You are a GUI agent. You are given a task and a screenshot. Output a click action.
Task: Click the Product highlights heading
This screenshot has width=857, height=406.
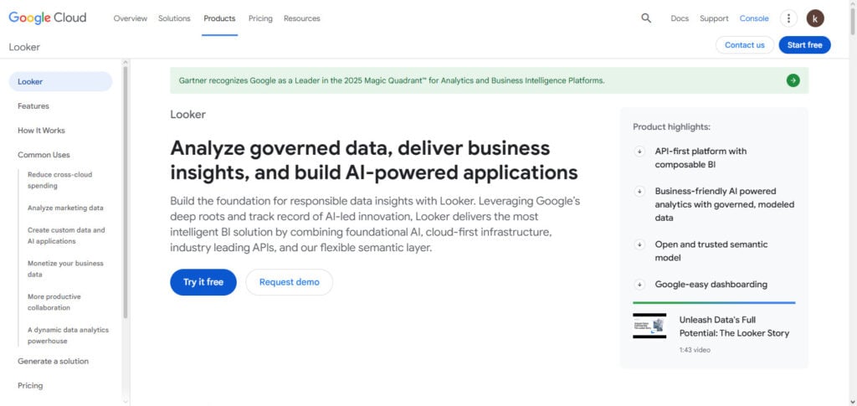click(x=671, y=126)
